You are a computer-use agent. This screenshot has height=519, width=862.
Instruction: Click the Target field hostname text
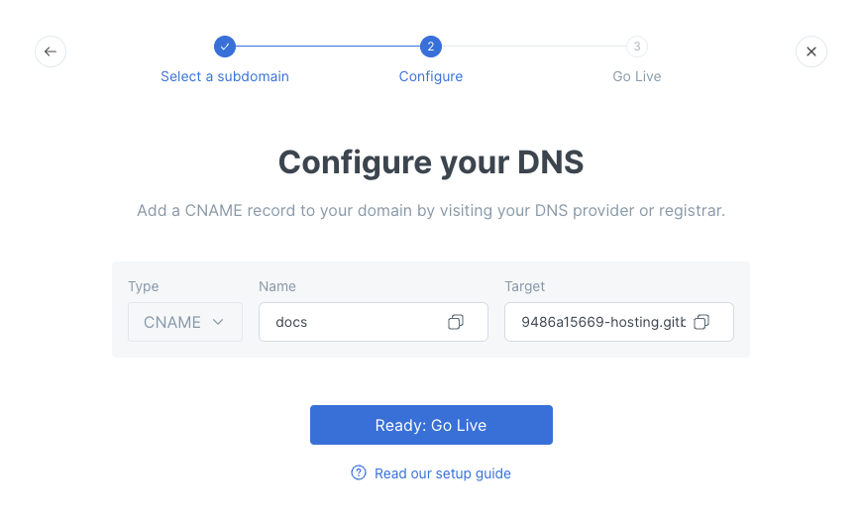(602, 322)
